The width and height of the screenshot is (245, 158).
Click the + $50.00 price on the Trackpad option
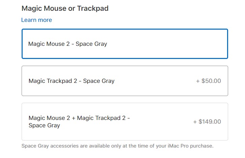tap(209, 81)
